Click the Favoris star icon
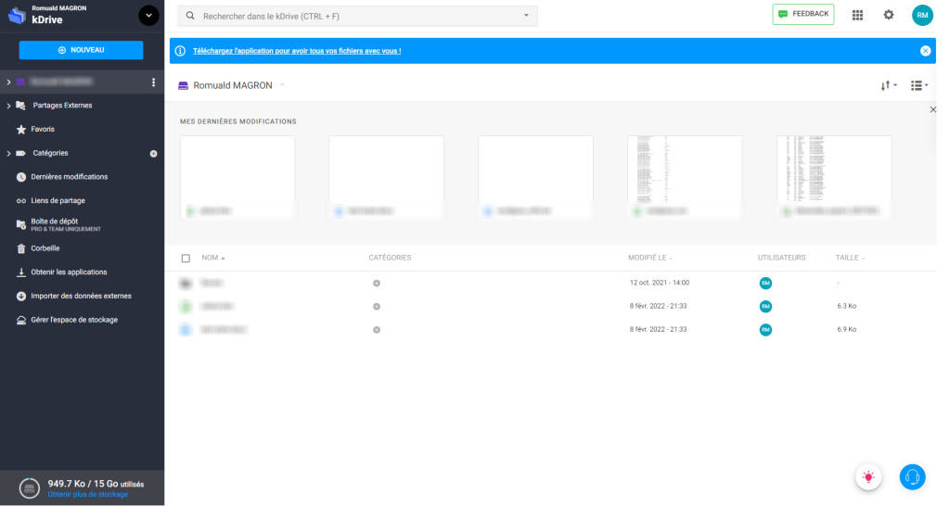 (x=21, y=130)
